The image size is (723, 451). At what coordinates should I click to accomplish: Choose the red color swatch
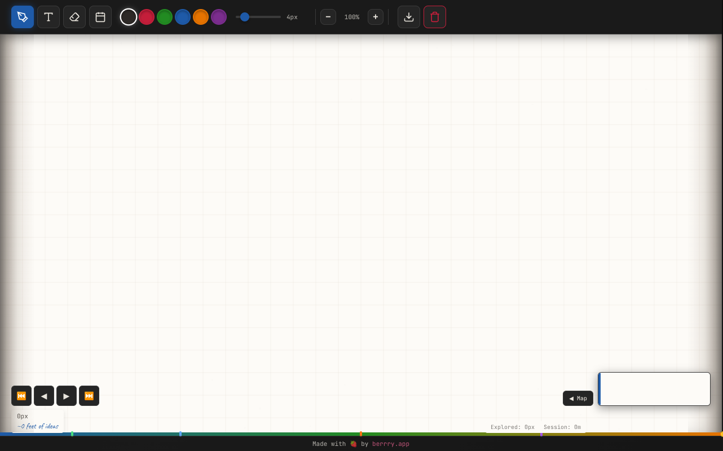[147, 17]
